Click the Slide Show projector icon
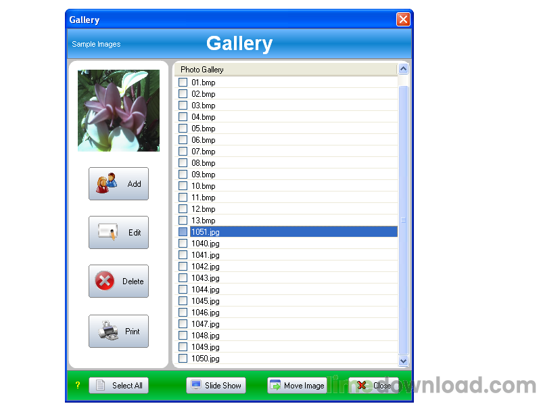The image size is (541, 406). pyautogui.click(x=195, y=385)
